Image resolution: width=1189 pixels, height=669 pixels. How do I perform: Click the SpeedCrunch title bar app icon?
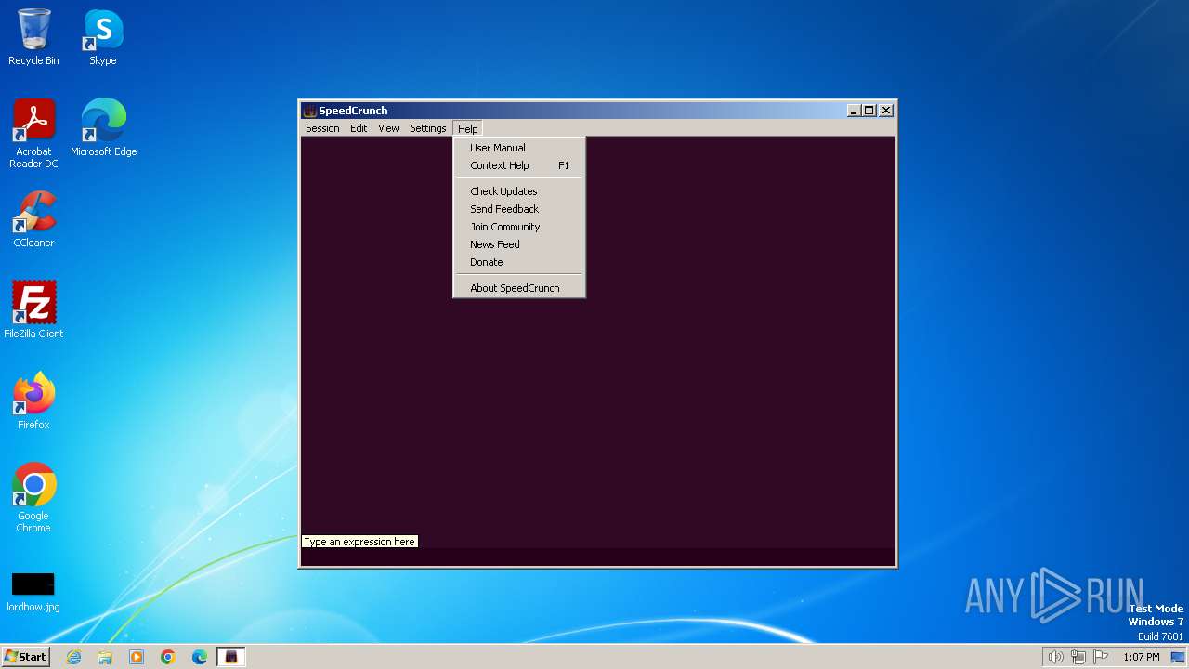(x=309, y=111)
